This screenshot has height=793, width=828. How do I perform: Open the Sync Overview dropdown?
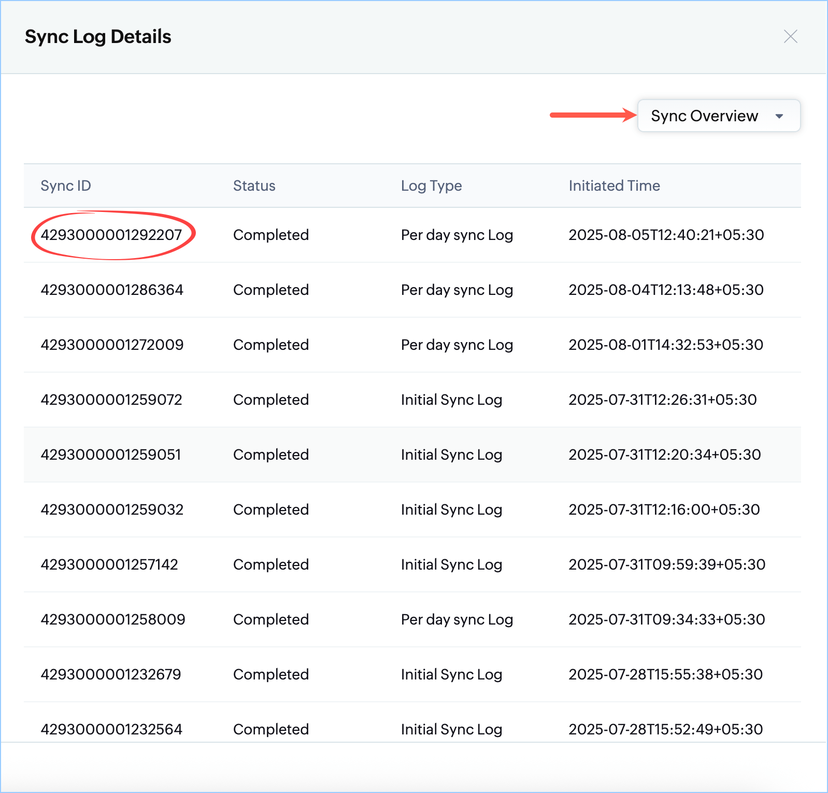point(704,116)
